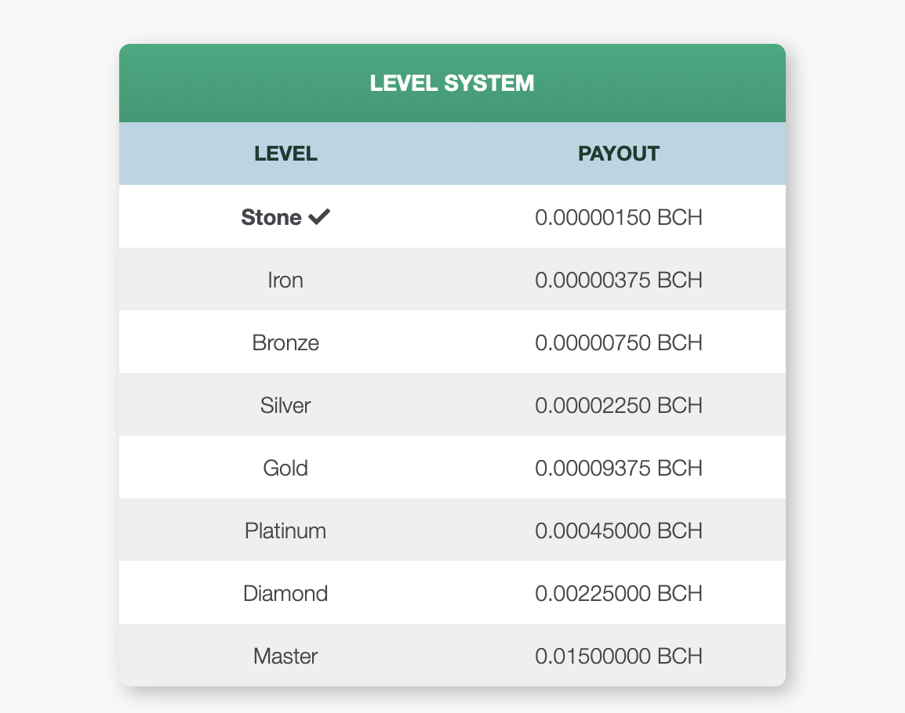Click the checkmark icon next to Stone
The width and height of the screenshot is (905, 713).
[x=318, y=217]
